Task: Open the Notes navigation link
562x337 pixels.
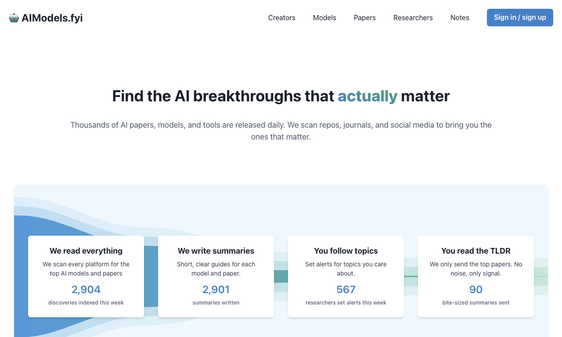Action: click(x=460, y=18)
